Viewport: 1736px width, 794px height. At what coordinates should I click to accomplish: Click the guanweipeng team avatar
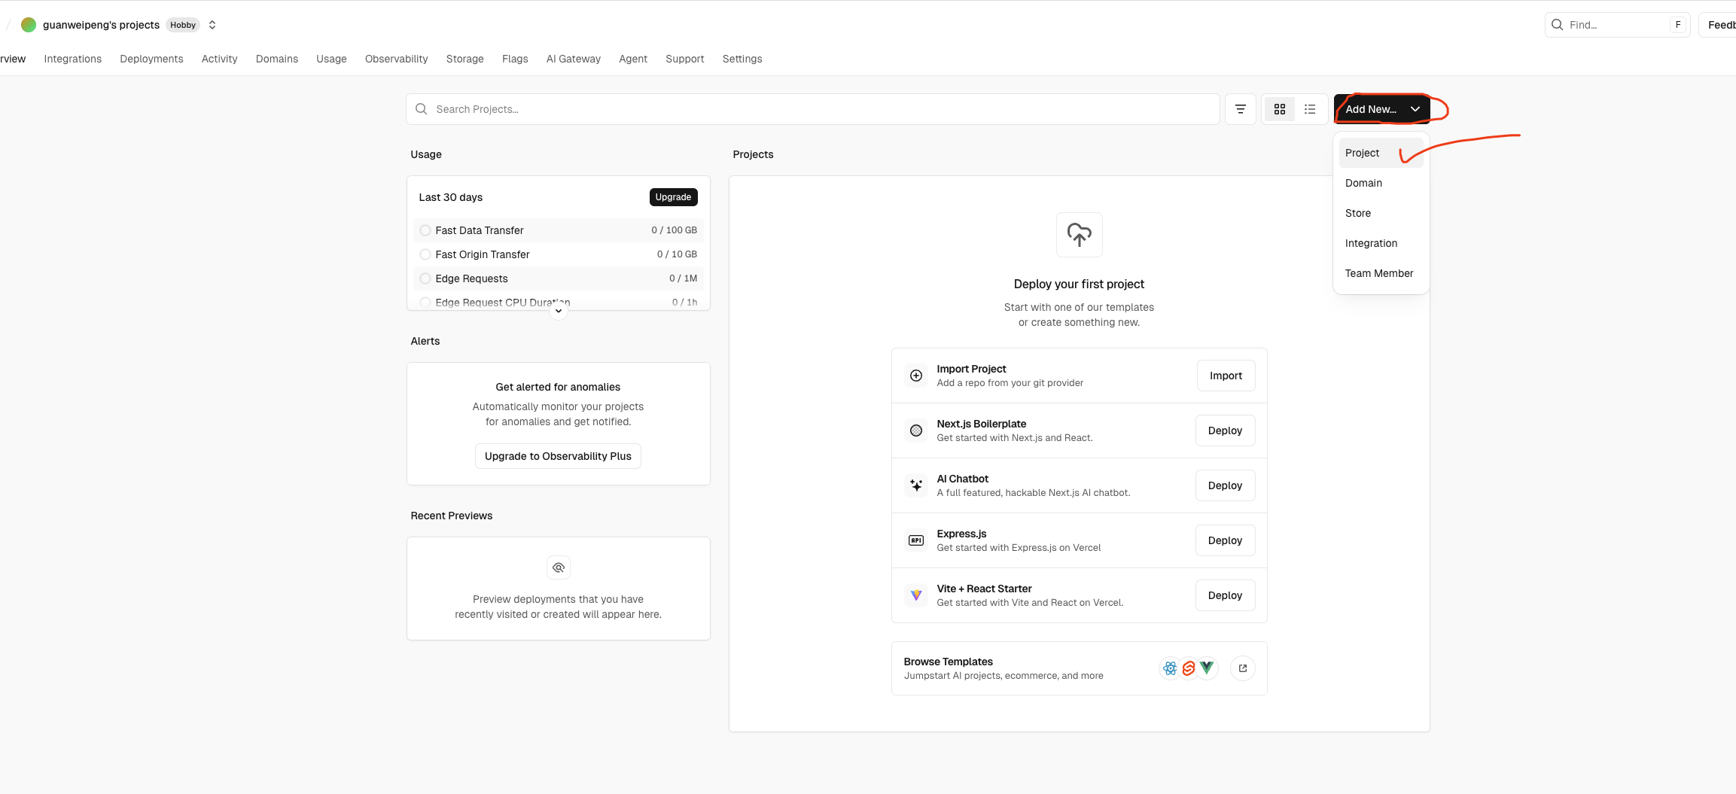(29, 25)
